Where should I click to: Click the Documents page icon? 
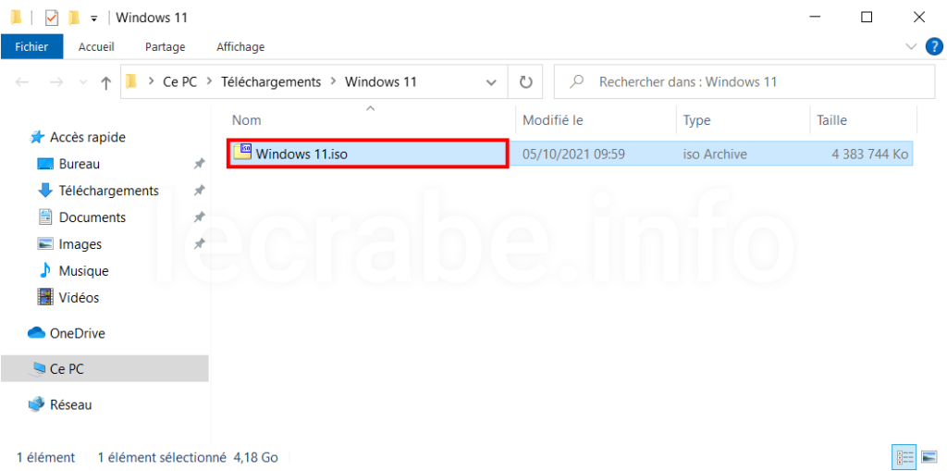45,217
